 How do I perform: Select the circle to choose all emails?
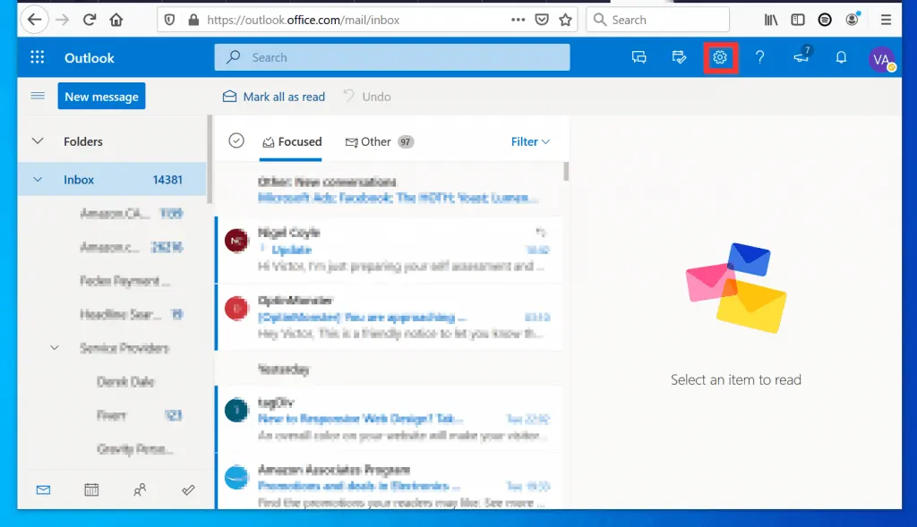click(236, 140)
